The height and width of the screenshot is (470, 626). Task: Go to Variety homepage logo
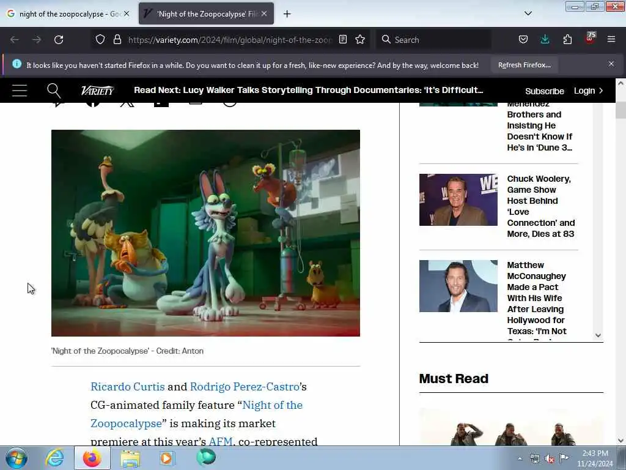98,91
